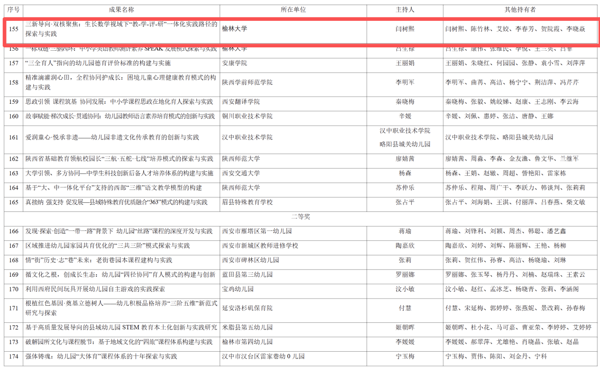Click host name 辛媛 in the 主持人 column
This screenshot has width=600, height=373.
(x=405, y=116)
